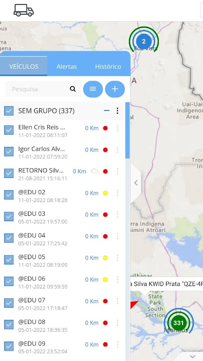
Task: Click yellow status dot for @EDU 06
Action: 105,279
